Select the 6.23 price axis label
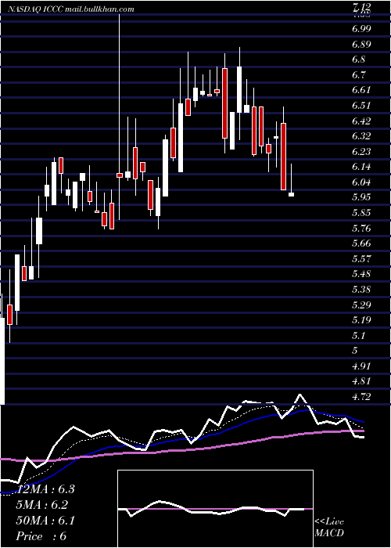The width and height of the screenshot is (391, 548). [x=362, y=152]
